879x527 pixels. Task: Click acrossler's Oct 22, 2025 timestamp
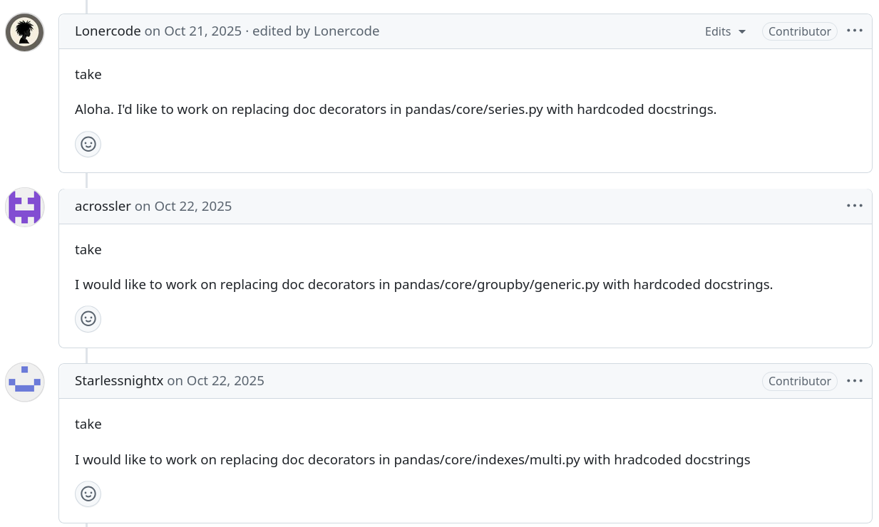(193, 207)
